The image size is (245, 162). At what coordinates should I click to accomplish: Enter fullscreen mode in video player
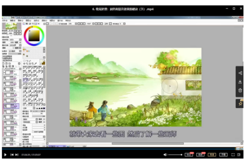point(233,155)
